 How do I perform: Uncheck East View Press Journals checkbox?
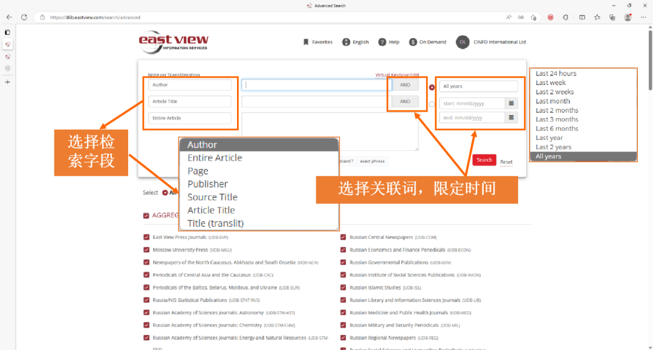[146, 237]
